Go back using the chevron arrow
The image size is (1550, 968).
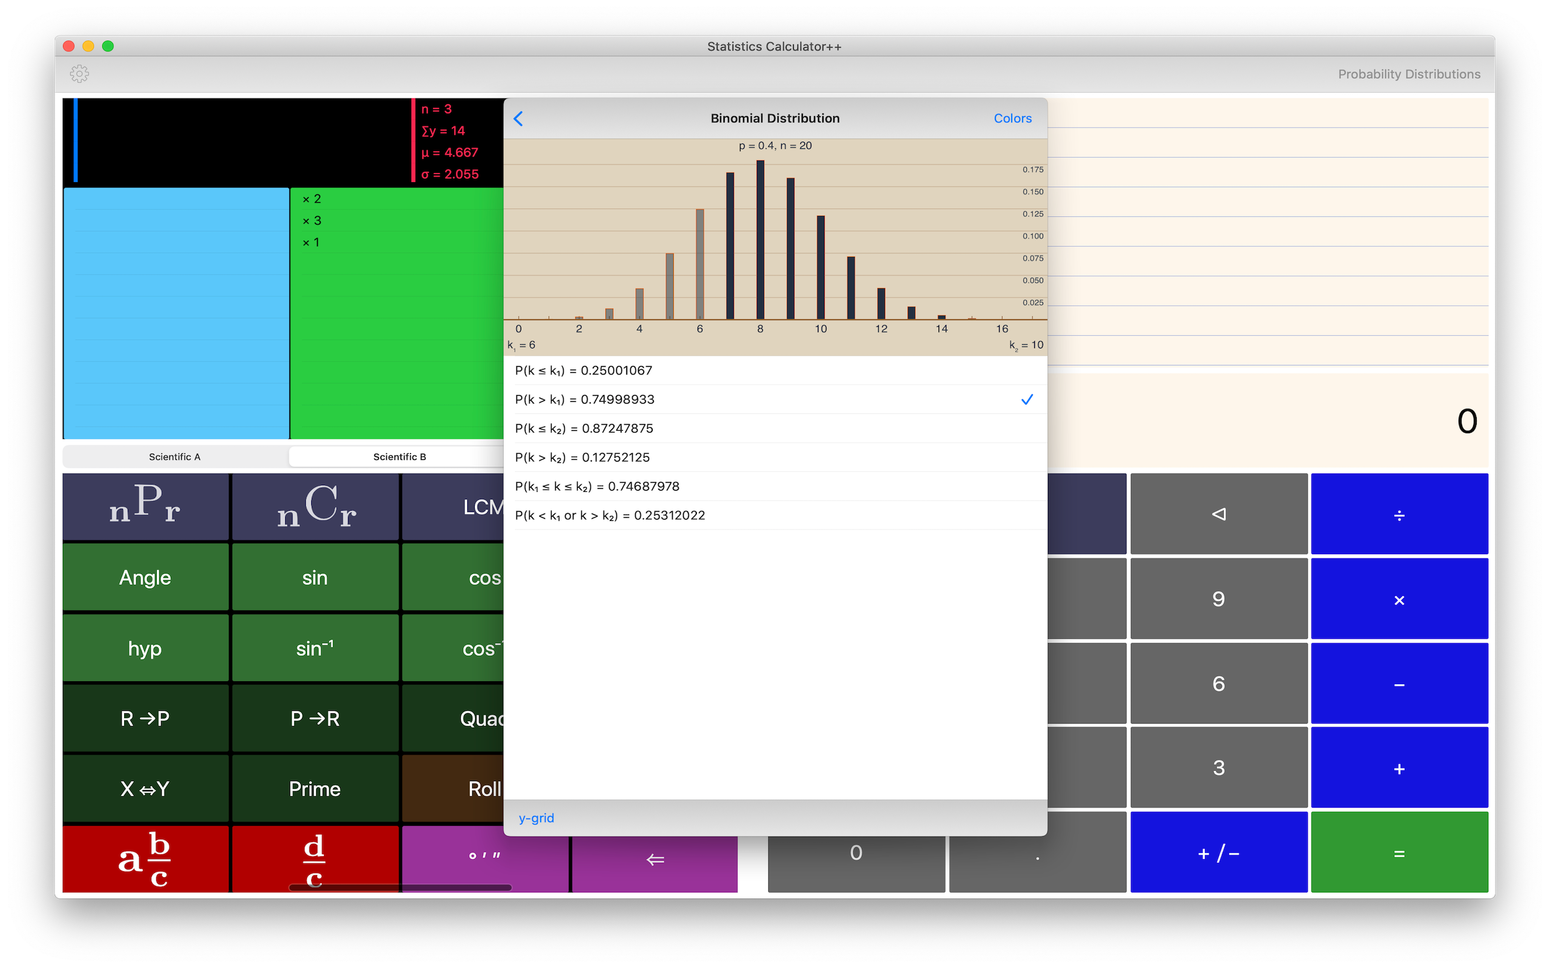[x=519, y=119]
